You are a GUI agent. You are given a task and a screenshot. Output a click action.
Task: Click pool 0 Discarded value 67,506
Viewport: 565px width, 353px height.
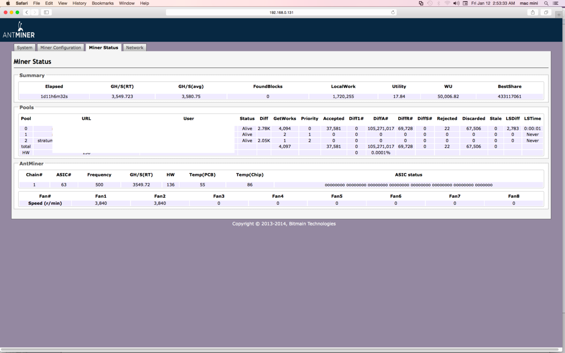pyautogui.click(x=474, y=128)
